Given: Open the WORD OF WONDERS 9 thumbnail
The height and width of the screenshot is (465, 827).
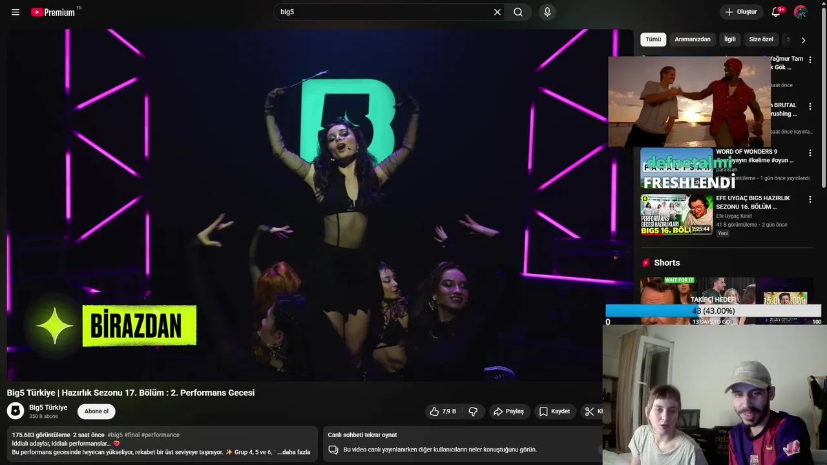Looking at the screenshot, I should tap(676, 169).
